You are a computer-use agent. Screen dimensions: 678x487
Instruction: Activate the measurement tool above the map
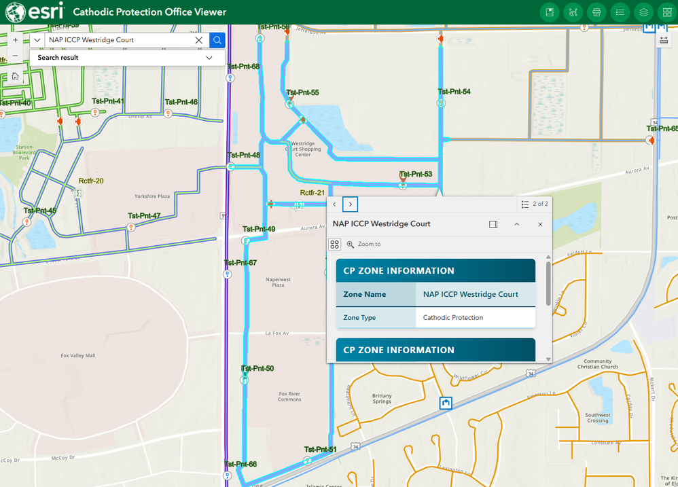click(664, 39)
